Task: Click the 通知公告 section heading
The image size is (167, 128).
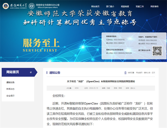Action: tap(55, 73)
